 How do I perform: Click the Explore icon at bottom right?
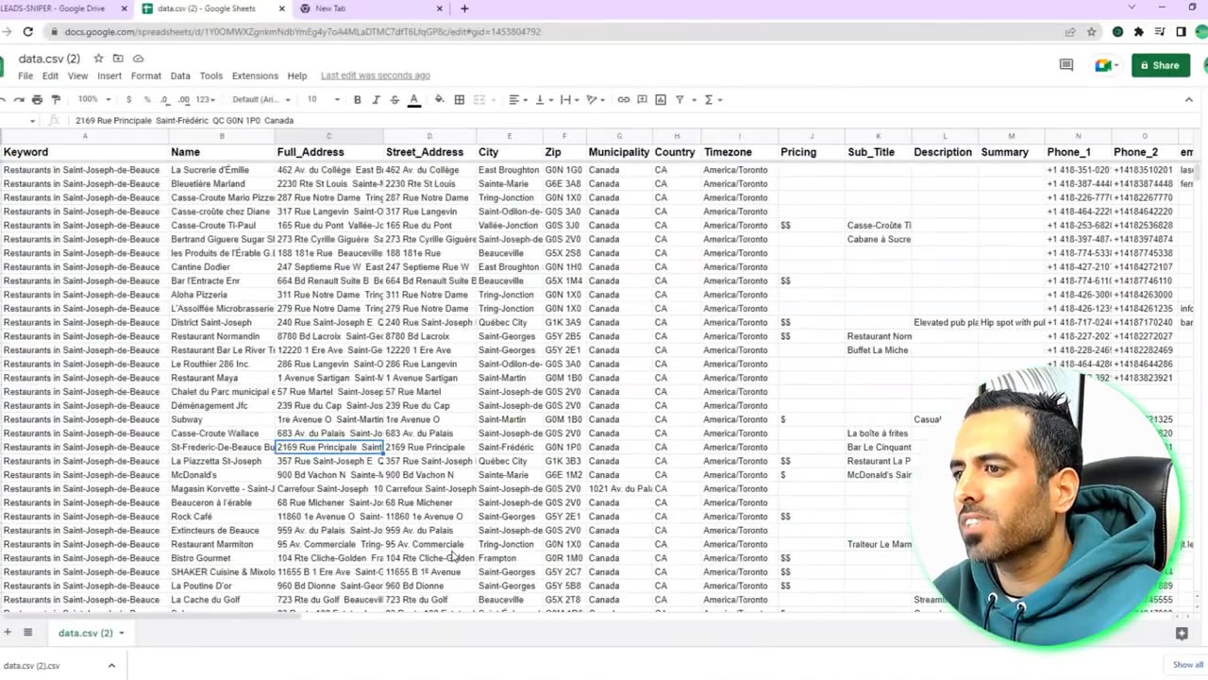pos(1182,634)
